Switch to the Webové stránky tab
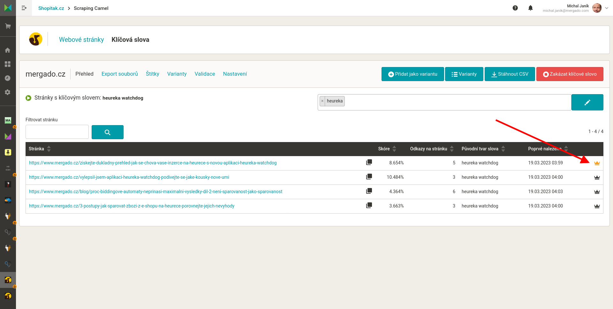The image size is (613, 309). click(x=81, y=40)
